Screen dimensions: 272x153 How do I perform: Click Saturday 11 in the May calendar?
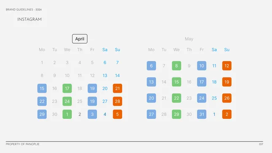214,66
